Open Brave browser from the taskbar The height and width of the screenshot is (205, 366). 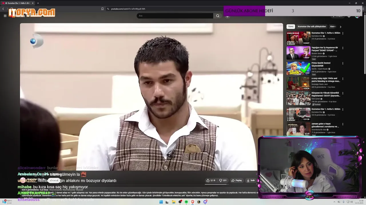point(192,202)
